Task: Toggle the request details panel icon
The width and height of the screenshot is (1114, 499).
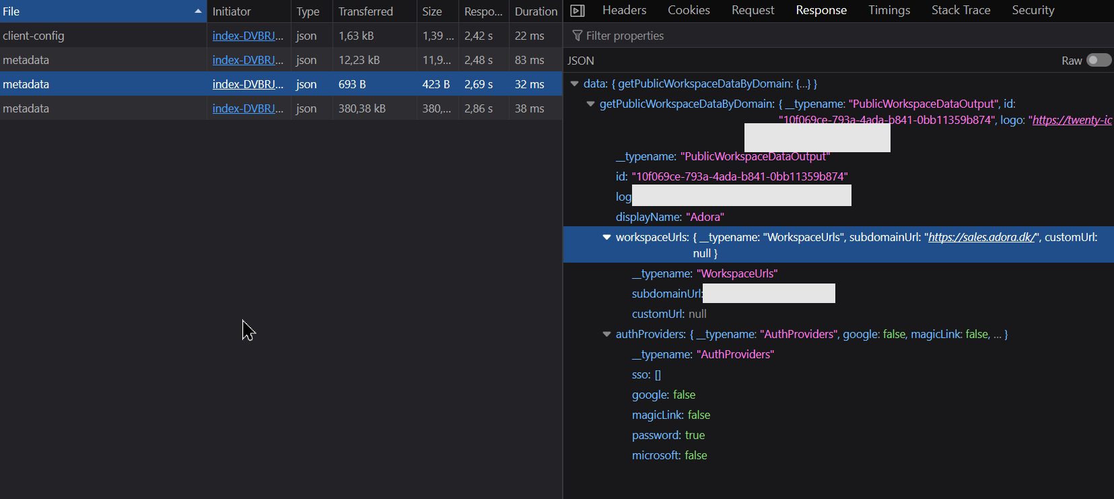Action: [x=578, y=11]
